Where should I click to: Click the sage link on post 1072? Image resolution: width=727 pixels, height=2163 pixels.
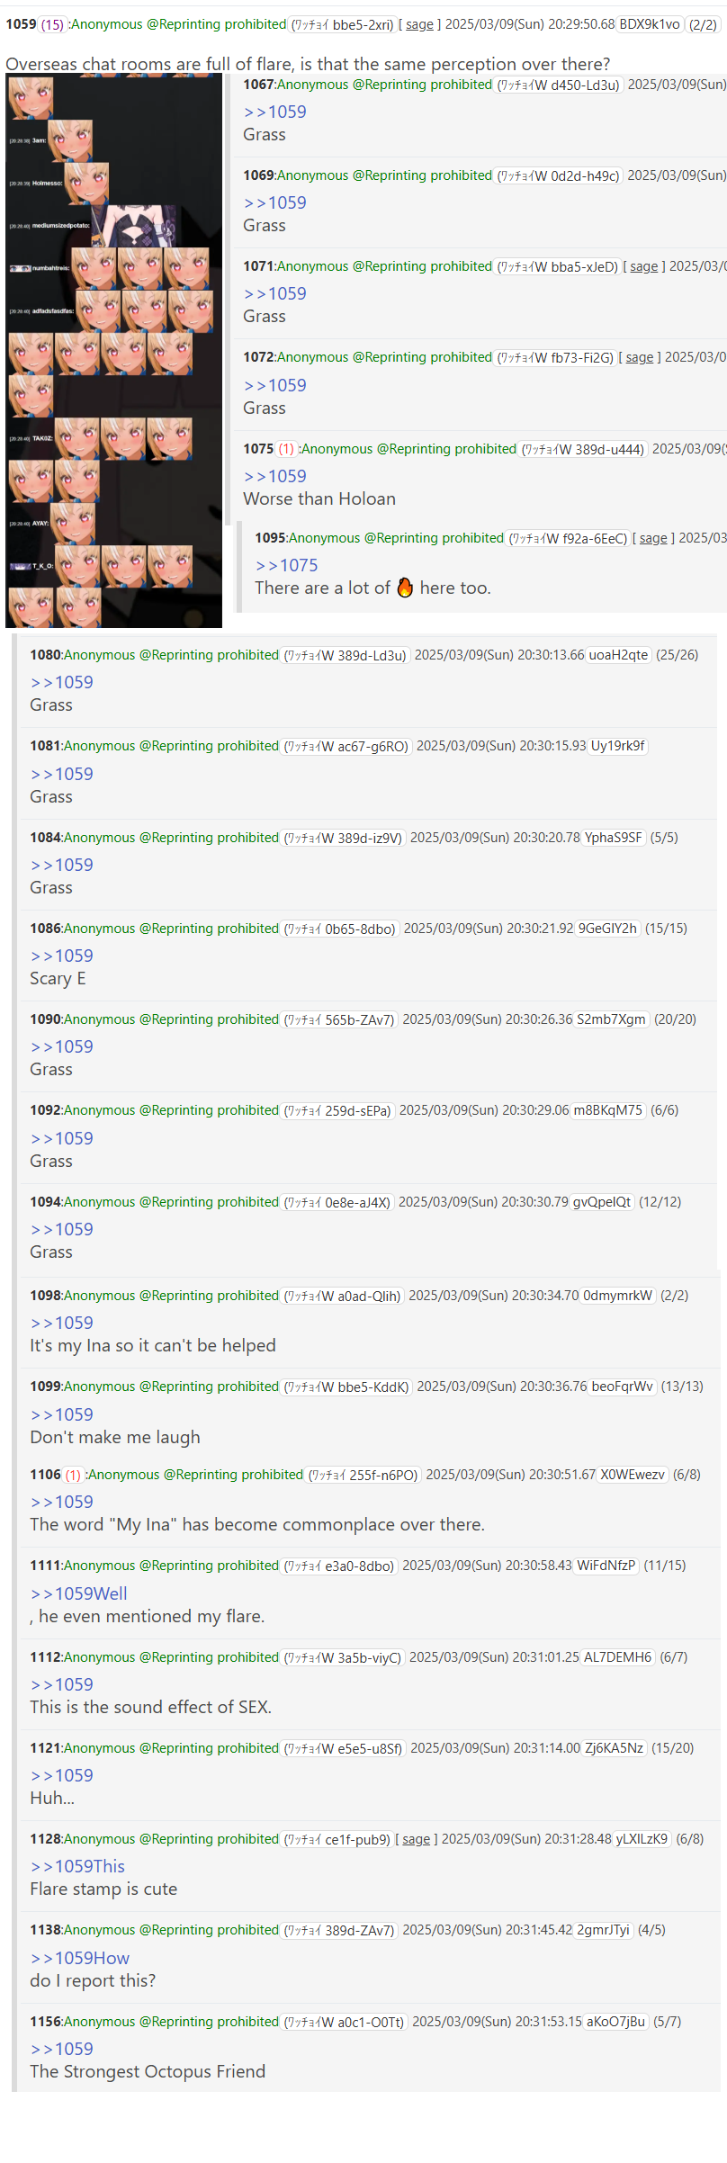640,357
